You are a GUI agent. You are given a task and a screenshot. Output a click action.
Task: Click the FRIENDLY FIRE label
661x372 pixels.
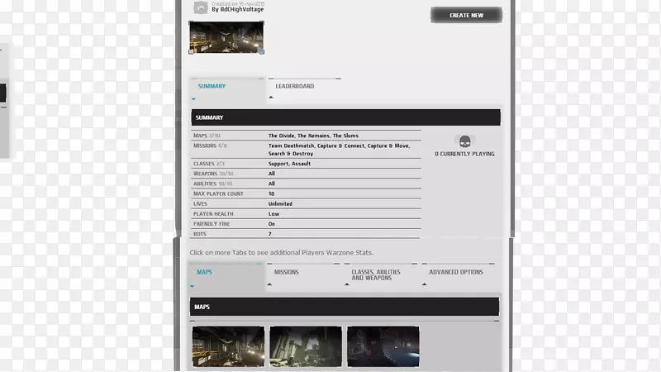212,224
